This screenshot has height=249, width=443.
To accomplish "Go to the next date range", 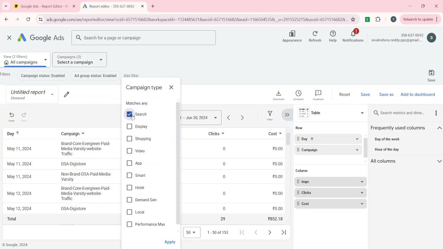I will coord(242,118).
